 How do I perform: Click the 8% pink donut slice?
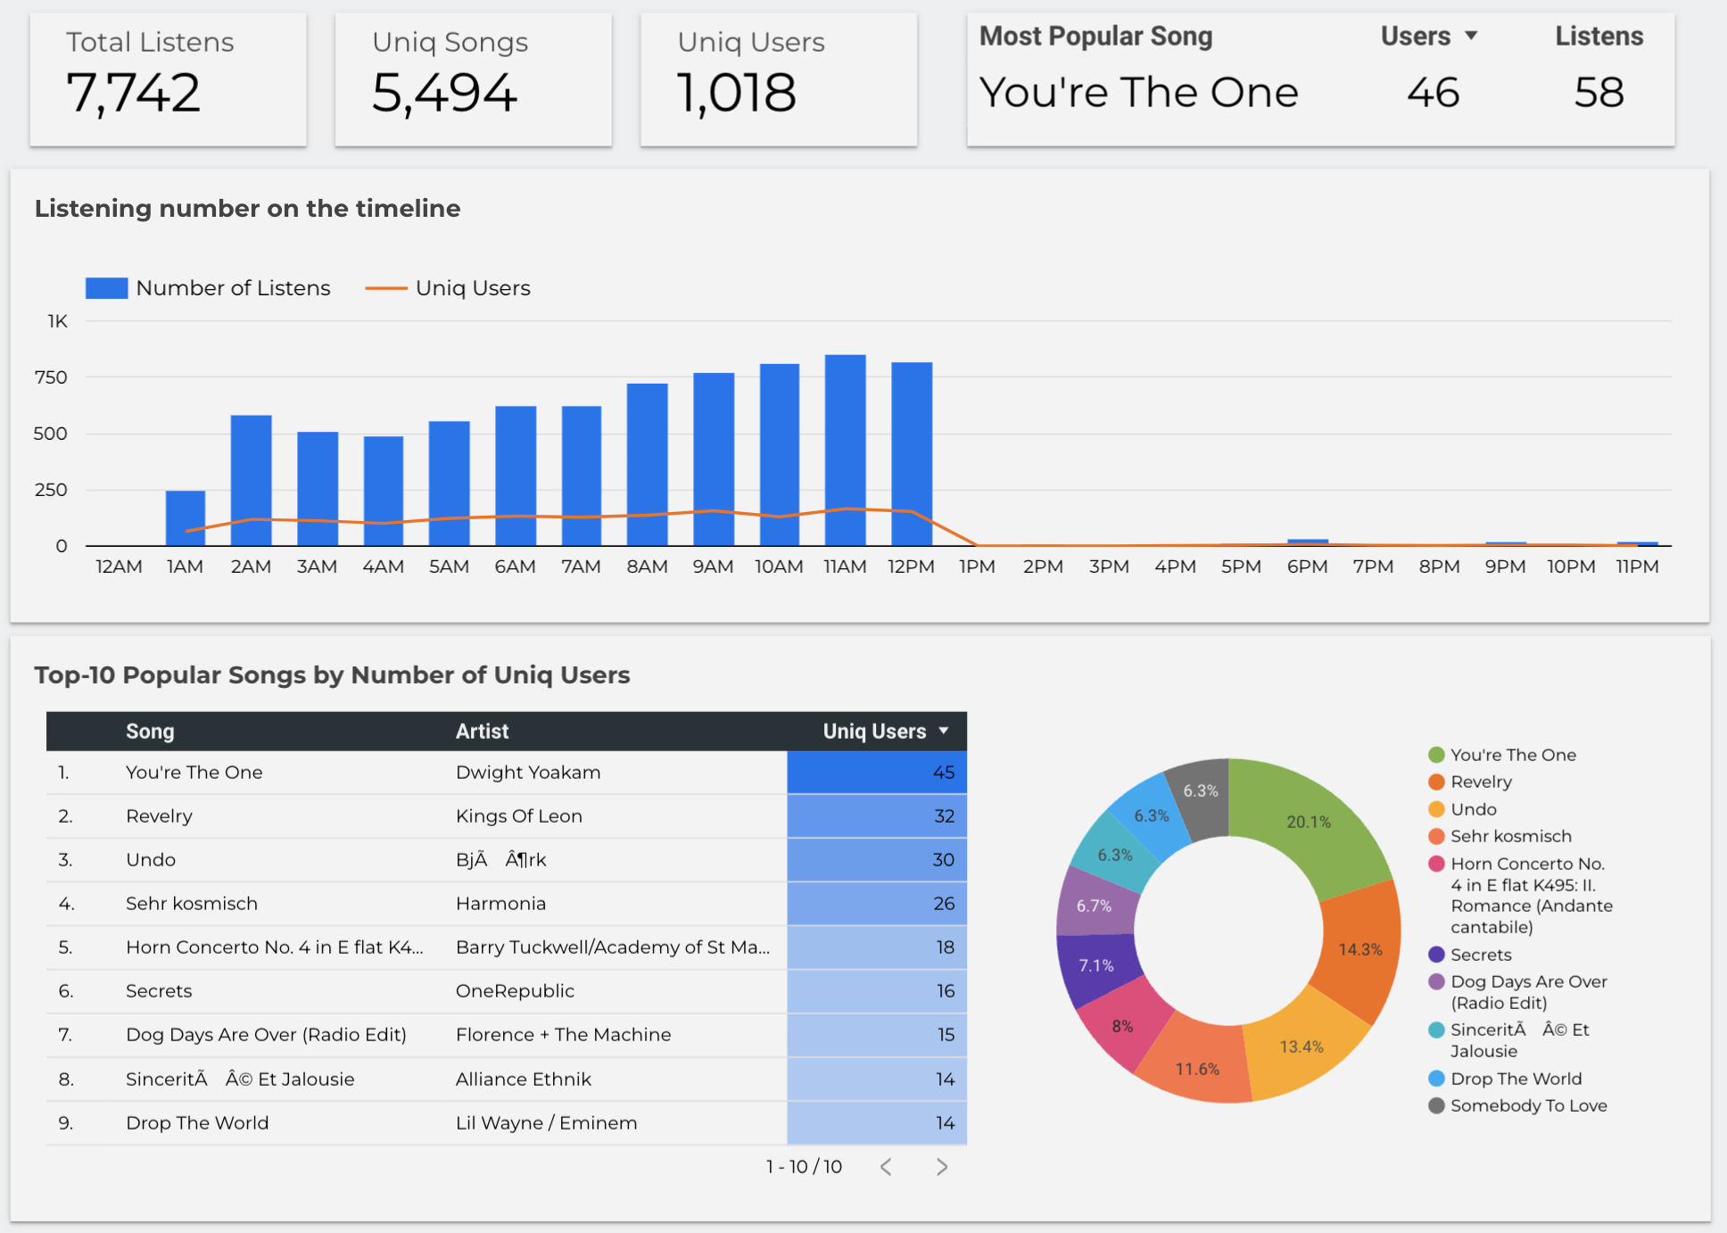[1122, 1026]
